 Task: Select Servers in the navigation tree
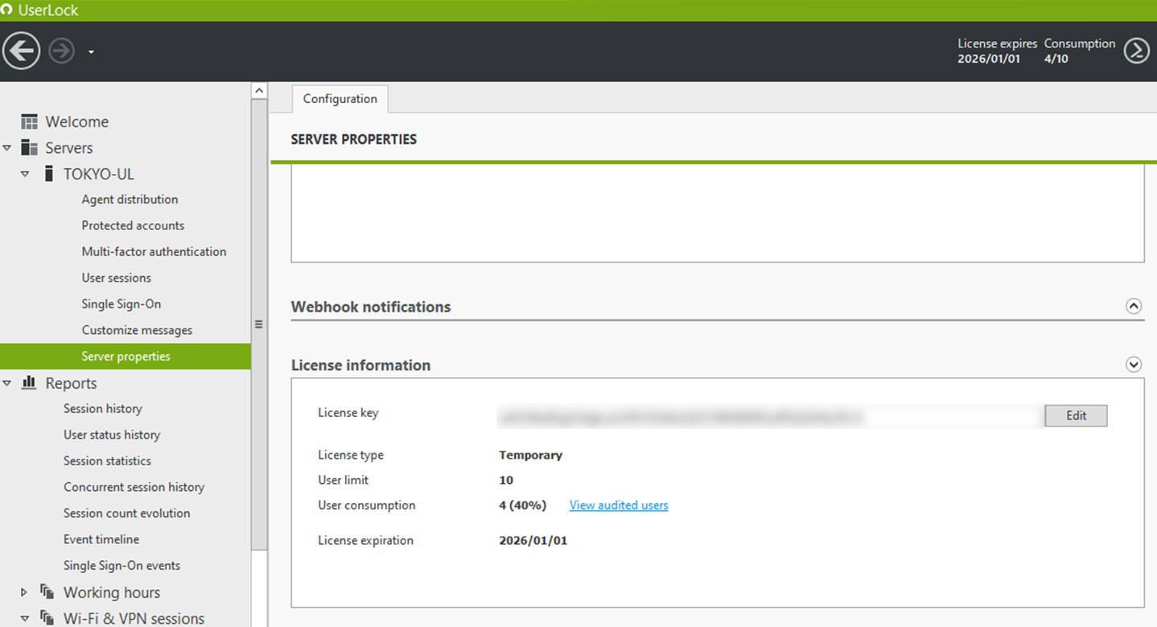[69, 148]
